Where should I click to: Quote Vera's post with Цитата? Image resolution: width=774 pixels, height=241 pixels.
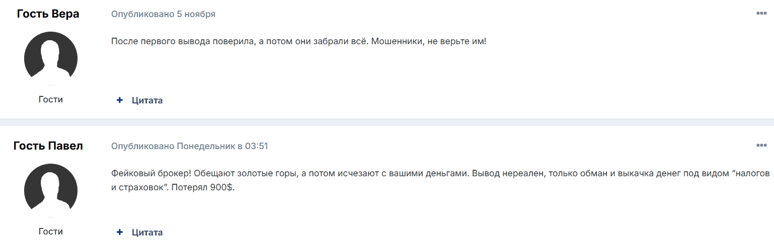(x=147, y=100)
